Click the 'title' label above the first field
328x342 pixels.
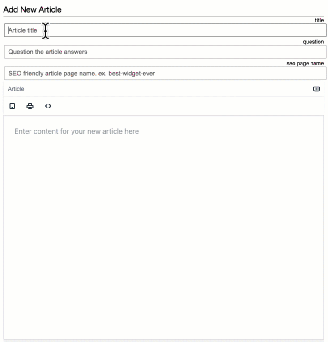[319, 20]
